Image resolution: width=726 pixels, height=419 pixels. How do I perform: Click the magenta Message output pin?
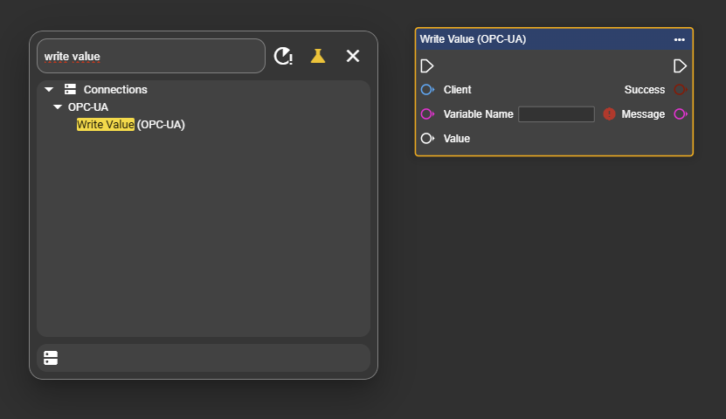coord(680,114)
